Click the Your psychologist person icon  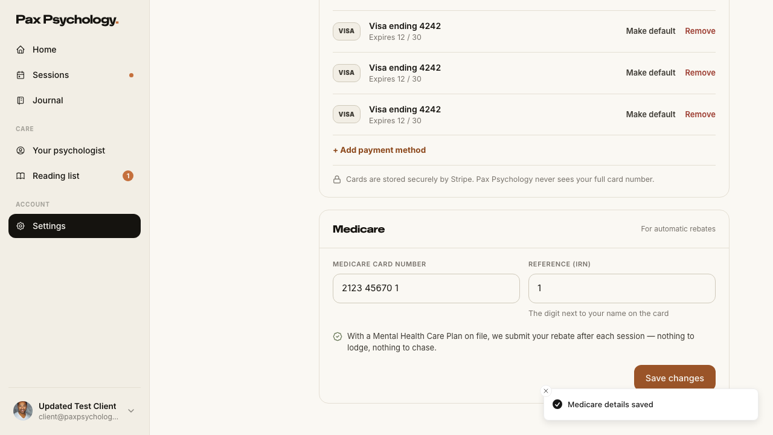[21, 150]
